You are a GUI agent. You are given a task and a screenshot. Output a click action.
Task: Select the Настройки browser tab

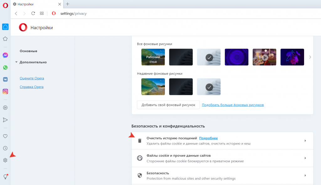pyautogui.click(x=37, y=4)
